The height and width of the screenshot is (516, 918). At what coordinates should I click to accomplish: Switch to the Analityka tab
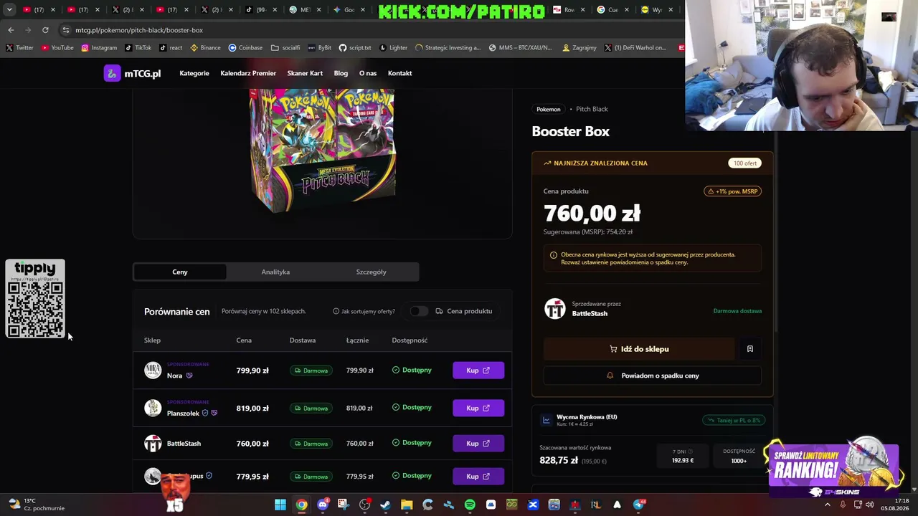pyautogui.click(x=275, y=272)
